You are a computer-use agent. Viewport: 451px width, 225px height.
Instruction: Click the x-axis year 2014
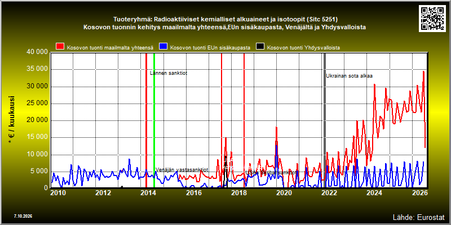(148, 192)
